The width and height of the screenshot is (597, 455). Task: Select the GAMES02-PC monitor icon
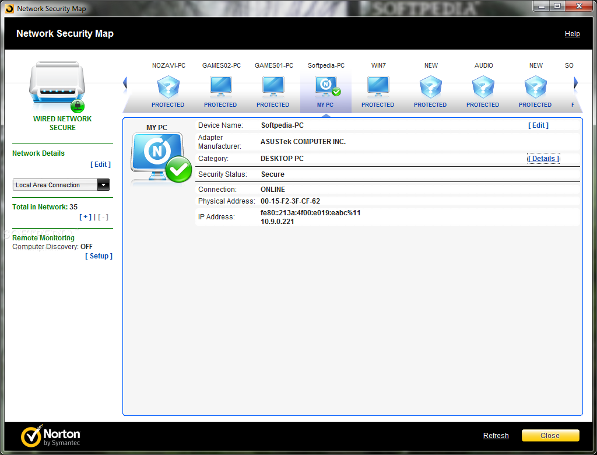[221, 86]
